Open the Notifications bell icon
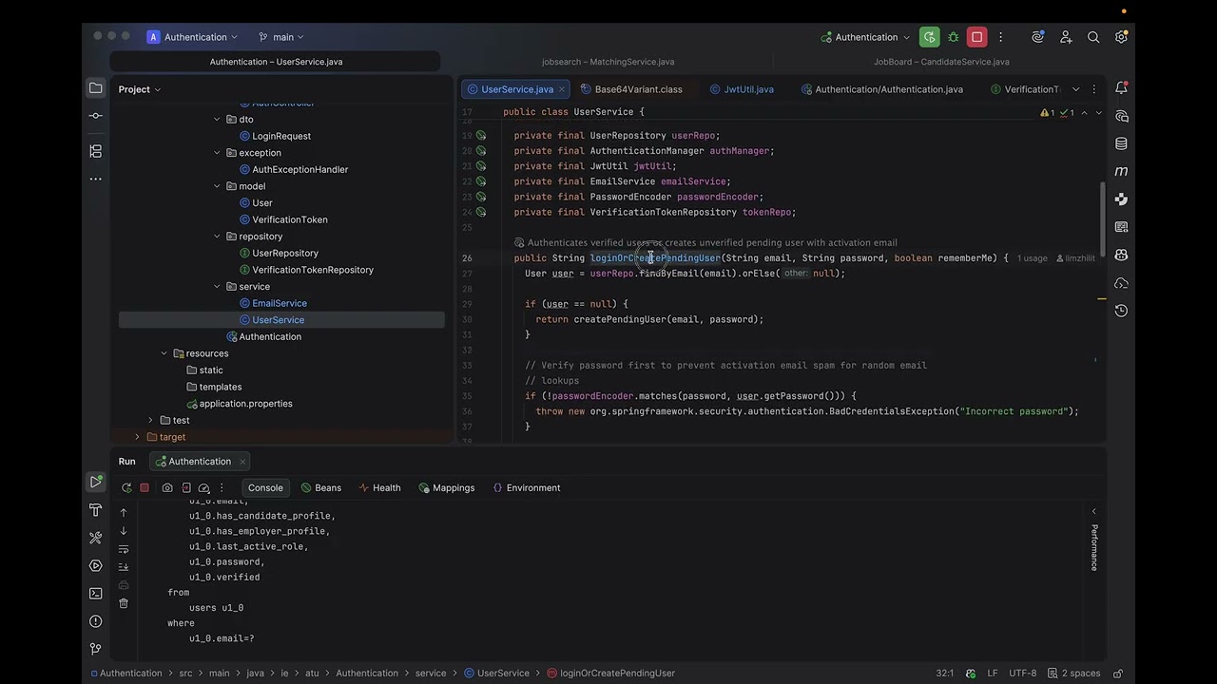The image size is (1217, 684). [1121, 88]
